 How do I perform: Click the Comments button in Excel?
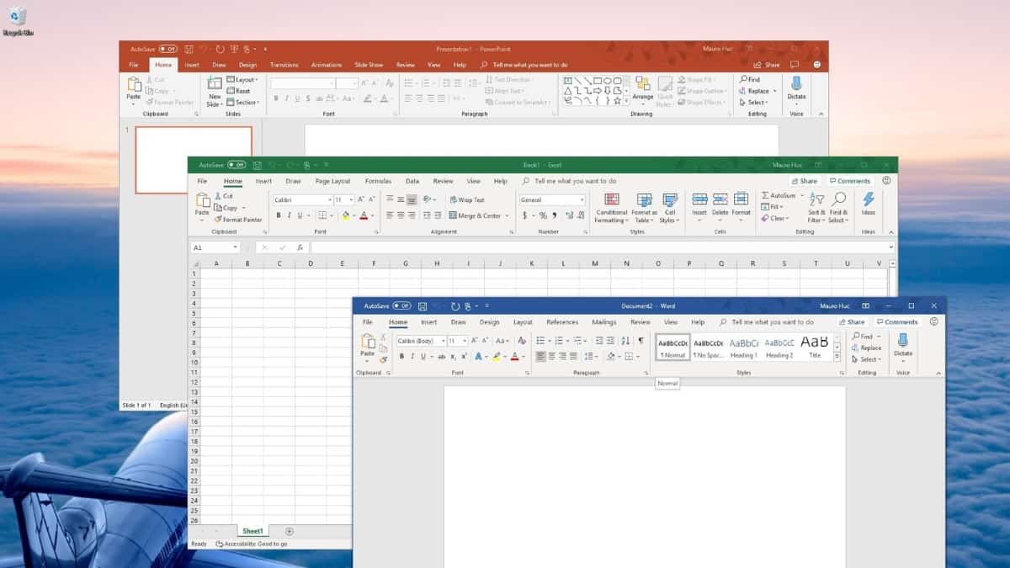click(849, 181)
